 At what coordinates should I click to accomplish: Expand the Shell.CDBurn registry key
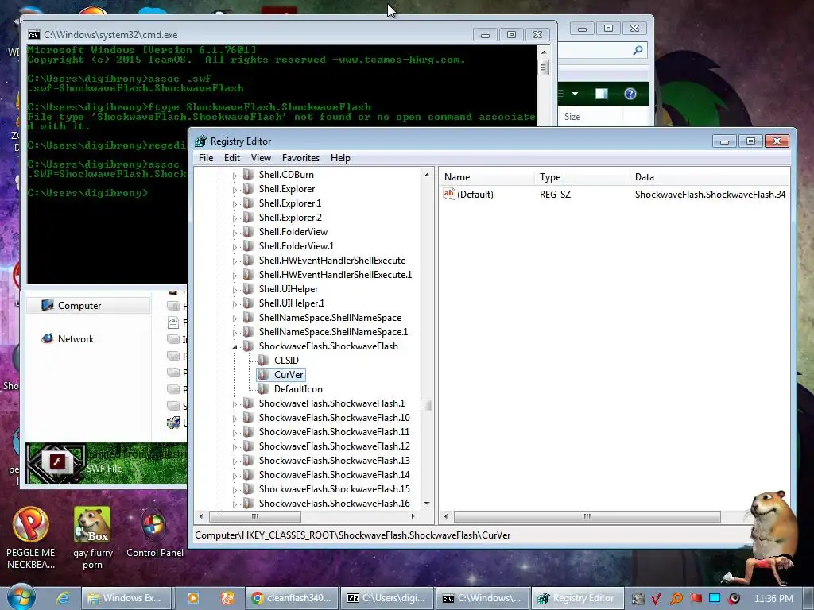tap(235, 176)
